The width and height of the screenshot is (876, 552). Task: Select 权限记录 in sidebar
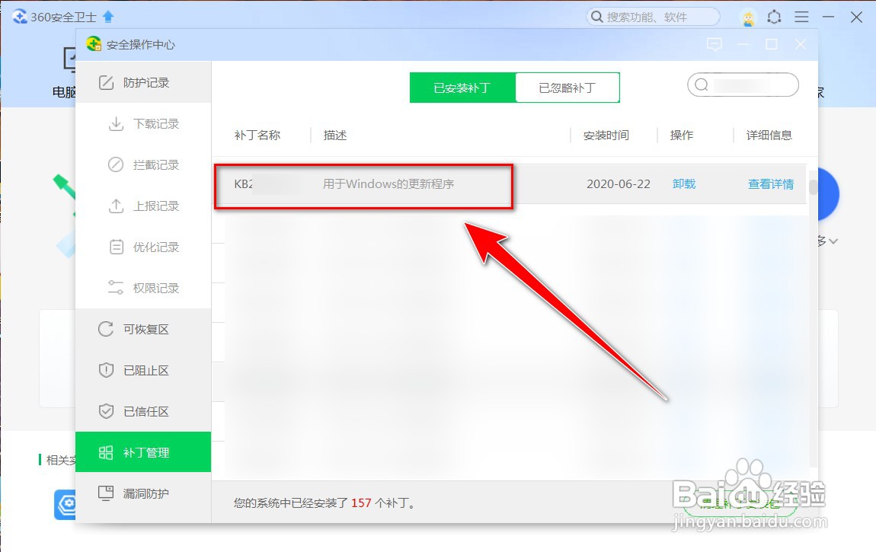click(143, 288)
